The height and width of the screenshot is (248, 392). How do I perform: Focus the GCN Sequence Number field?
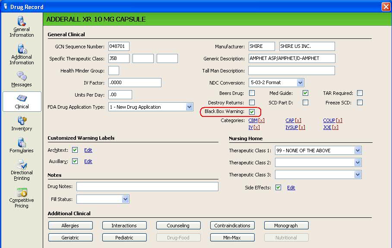119,46
